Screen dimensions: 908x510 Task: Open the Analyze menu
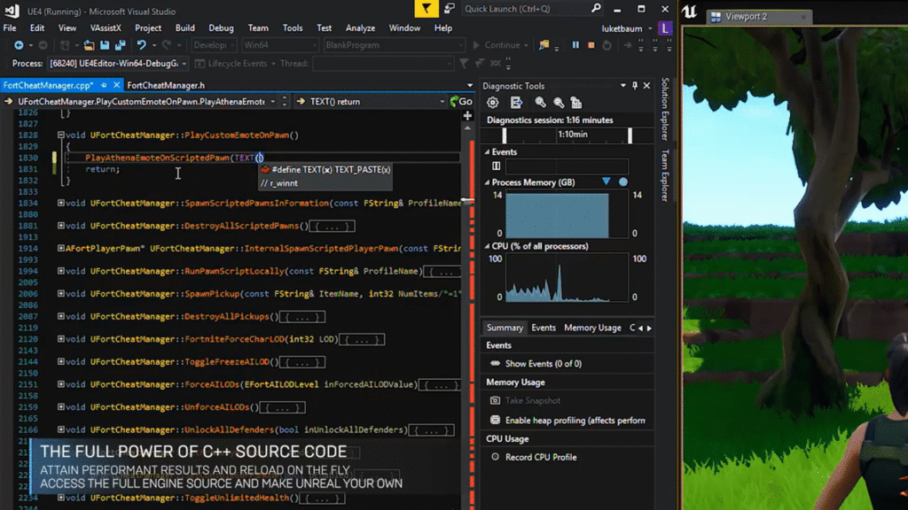tap(360, 27)
